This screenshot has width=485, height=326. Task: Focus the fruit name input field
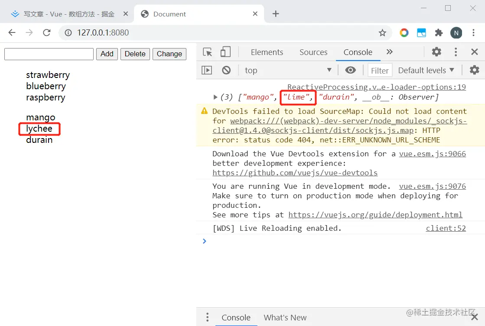click(49, 54)
